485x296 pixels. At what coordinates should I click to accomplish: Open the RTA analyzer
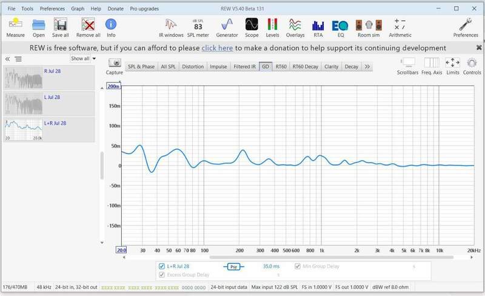(x=318, y=27)
